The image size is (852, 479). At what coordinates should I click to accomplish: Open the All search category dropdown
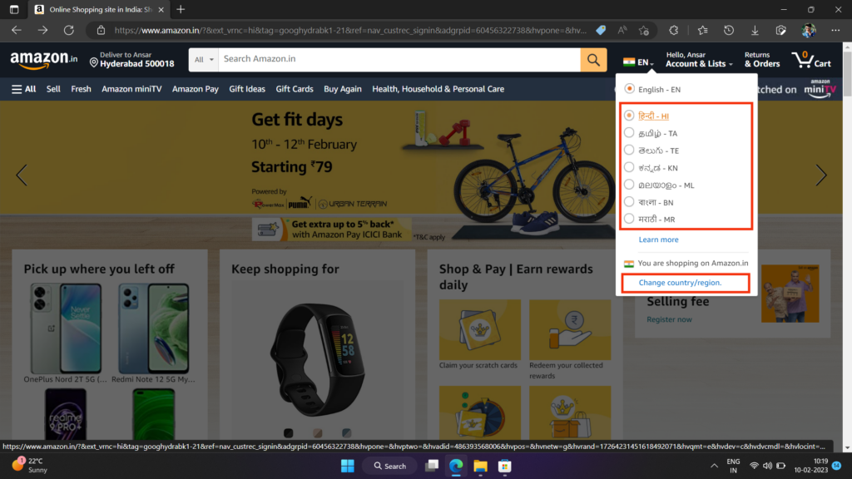click(202, 59)
